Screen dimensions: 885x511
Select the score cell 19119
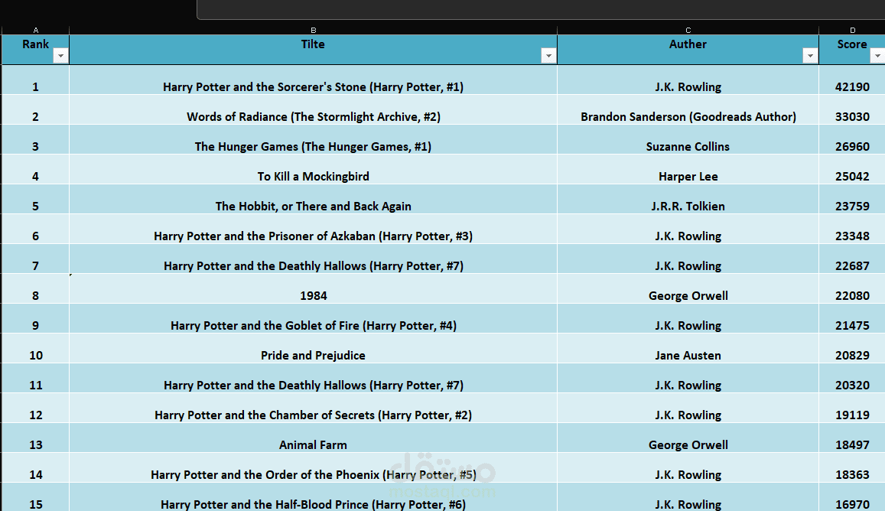coord(852,408)
